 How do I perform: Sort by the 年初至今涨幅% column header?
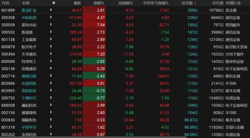[156, 3]
